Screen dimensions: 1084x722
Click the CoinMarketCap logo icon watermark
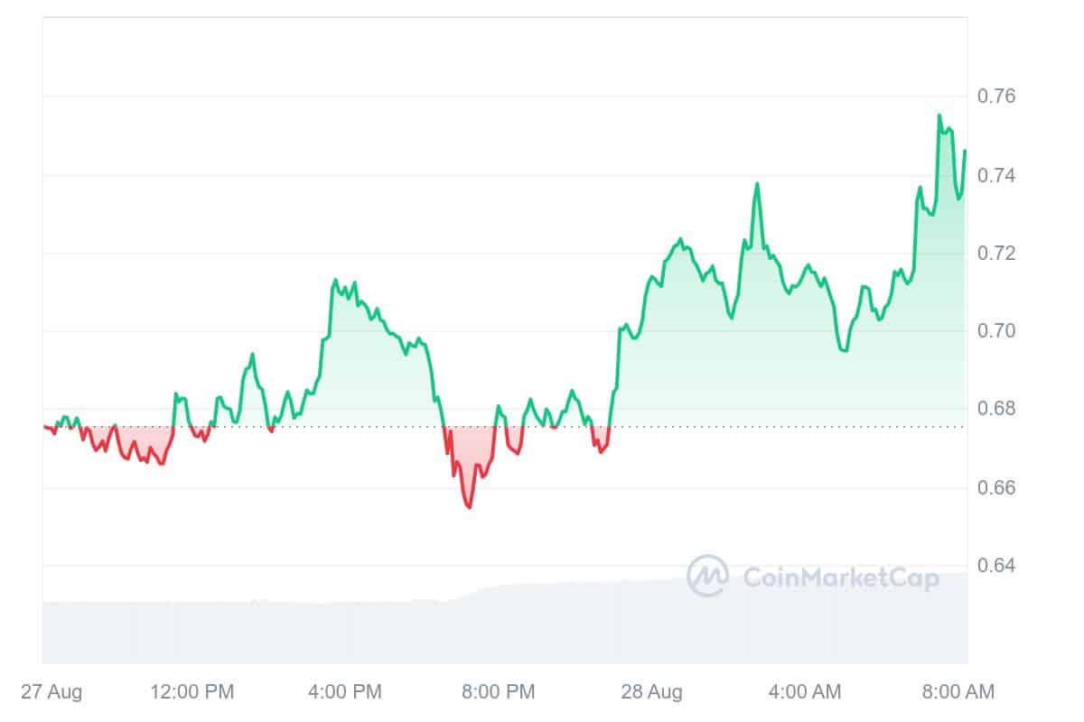(x=707, y=576)
